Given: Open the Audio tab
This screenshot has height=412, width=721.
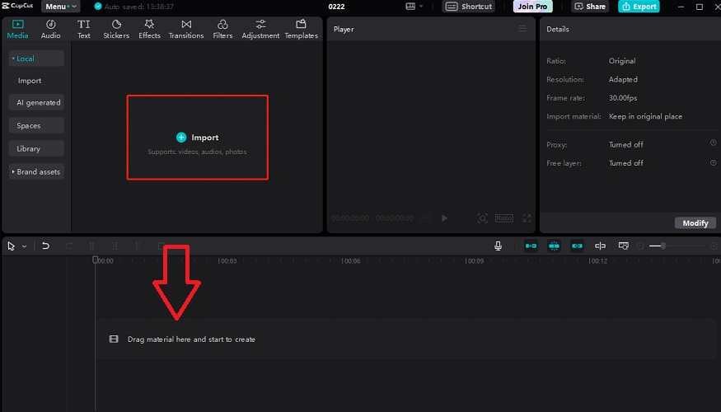Looking at the screenshot, I should (50, 29).
